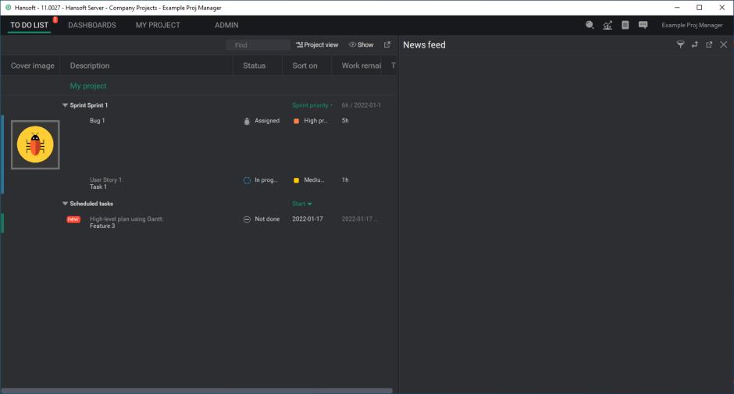Collapse the Sprint Sprint 1 group
Image resolution: width=734 pixels, height=394 pixels.
tap(66, 105)
